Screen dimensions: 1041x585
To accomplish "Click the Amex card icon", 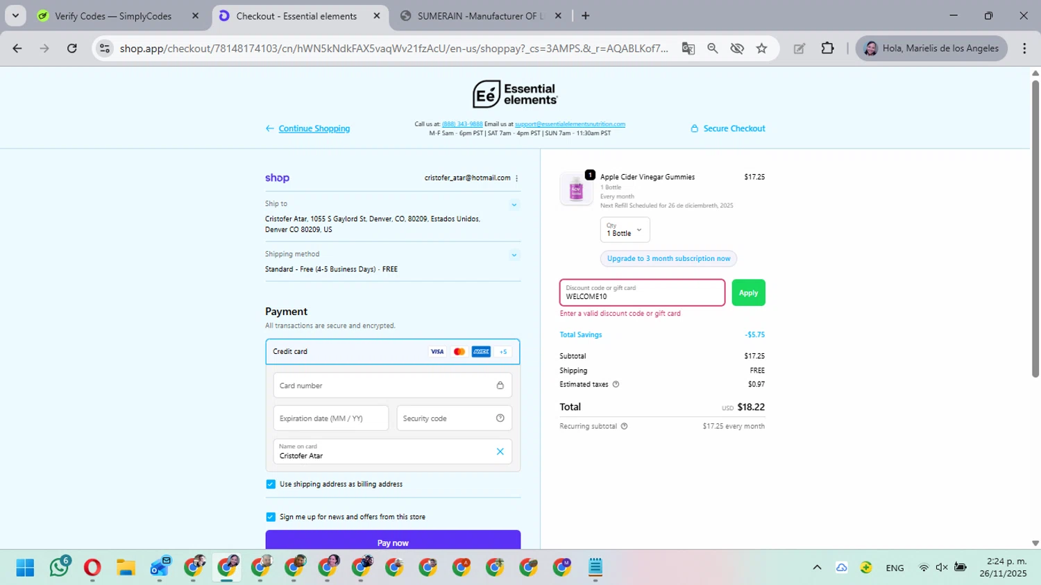I will [x=481, y=352].
